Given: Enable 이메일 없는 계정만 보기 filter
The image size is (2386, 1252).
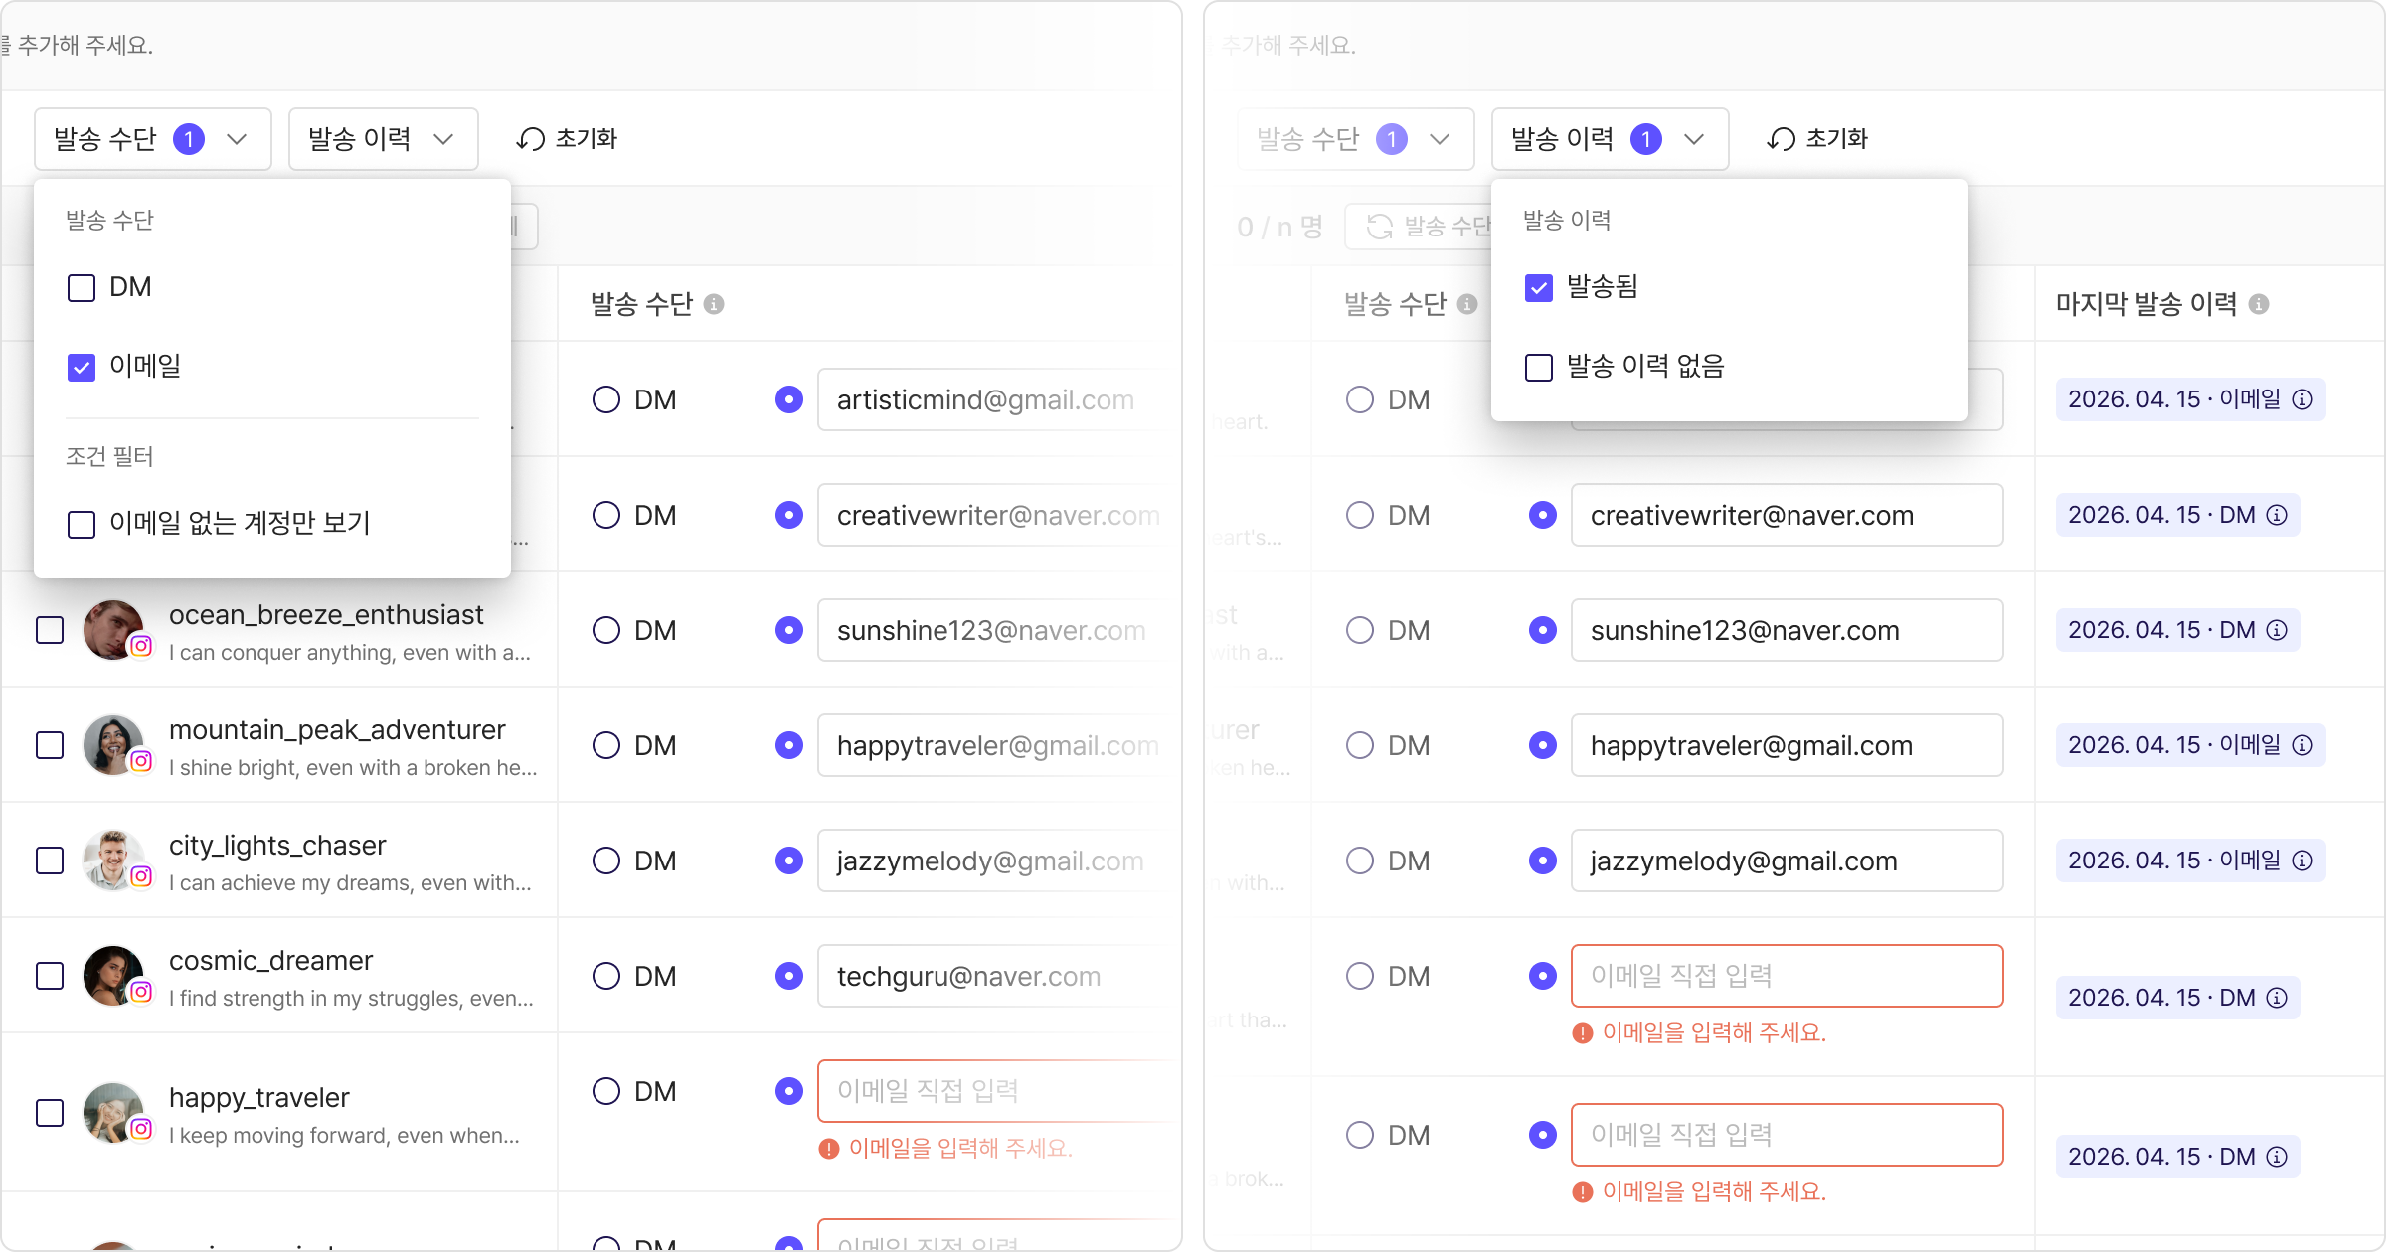Looking at the screenshot, I should coord(82,524).
